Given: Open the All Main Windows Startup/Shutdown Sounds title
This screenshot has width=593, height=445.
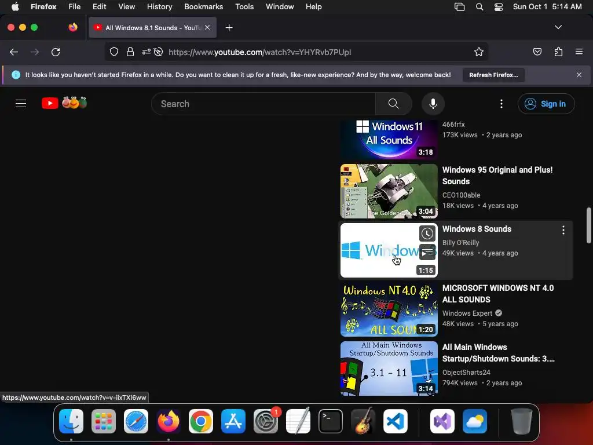Looking at the screenshot, I should coord(499,353).
